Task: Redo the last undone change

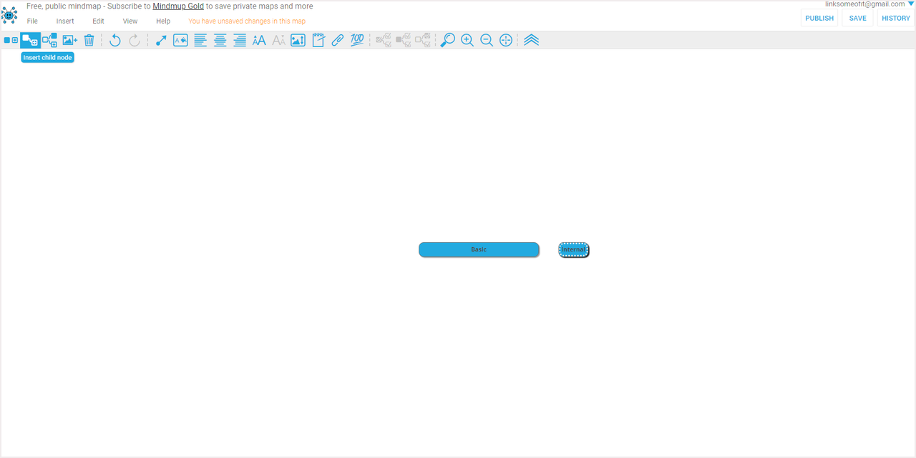Action: 135,40
